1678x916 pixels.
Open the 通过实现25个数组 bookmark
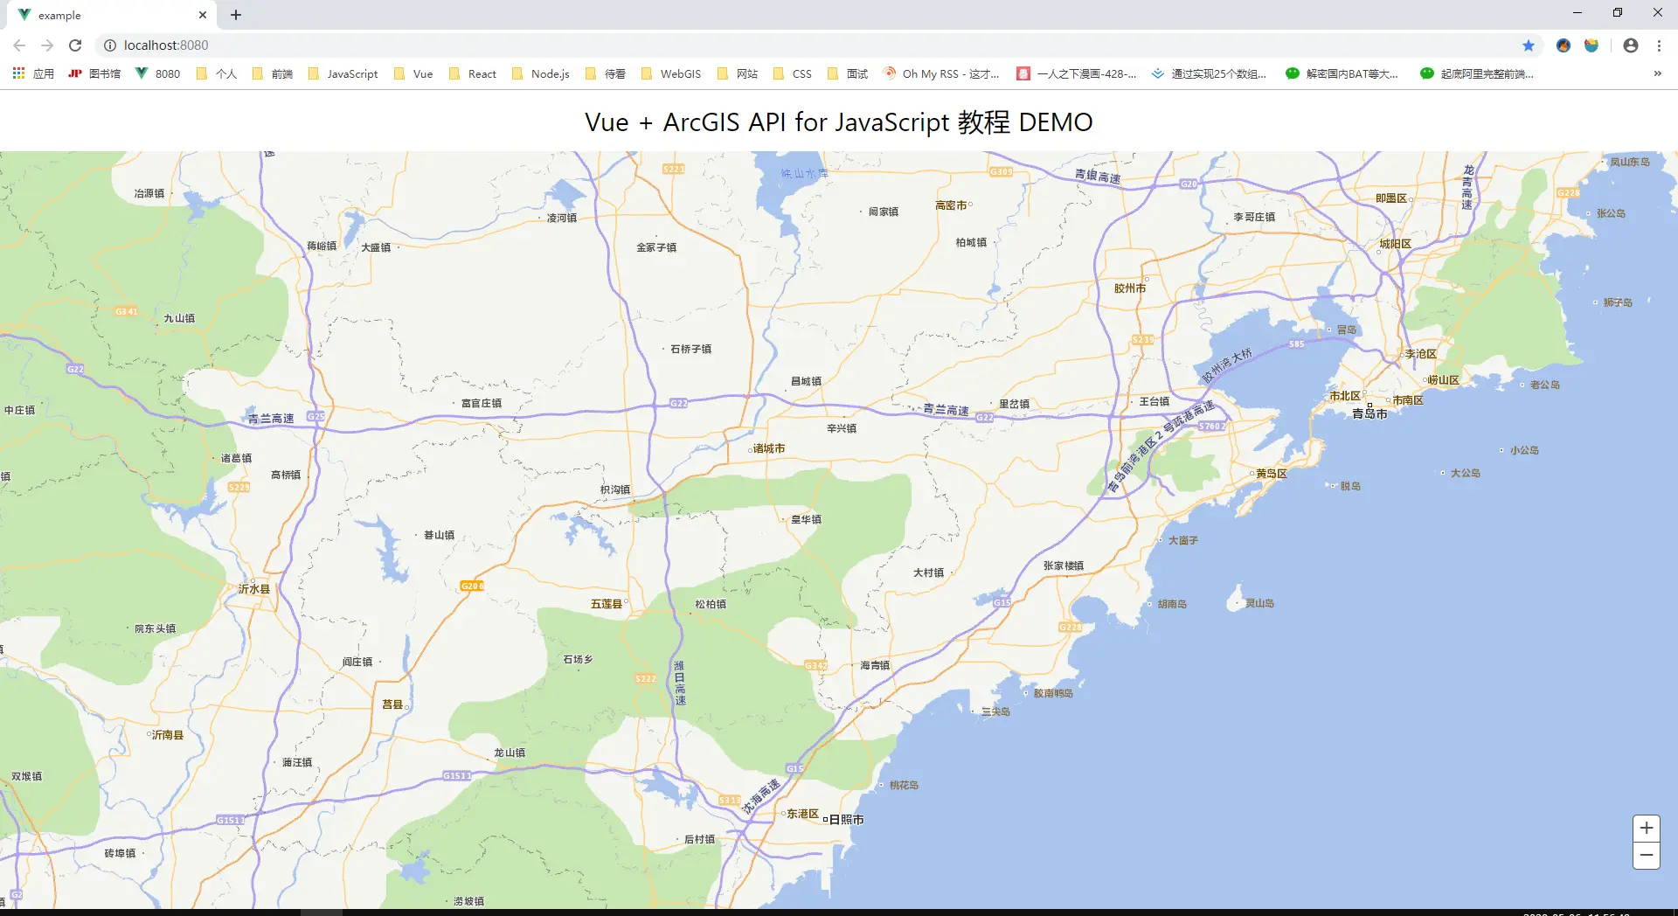tap(1209, 74)
